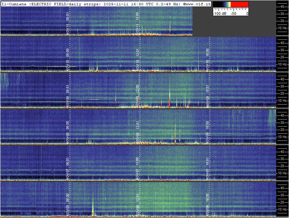Click the '40' axis label of NOV 09 strip

[x=282, y=79]
